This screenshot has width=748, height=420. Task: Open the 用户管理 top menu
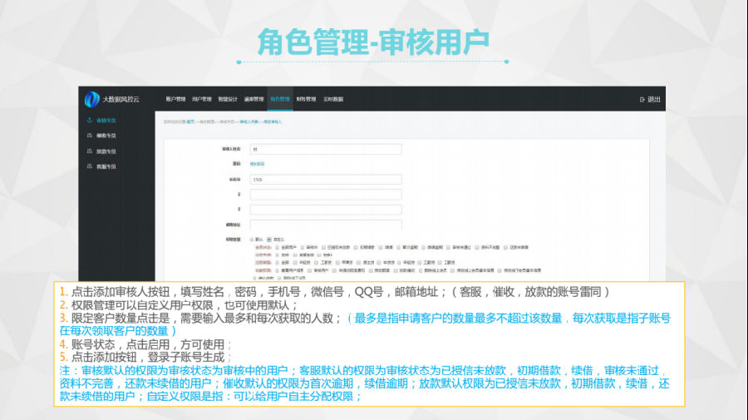[x=201, y=99]
